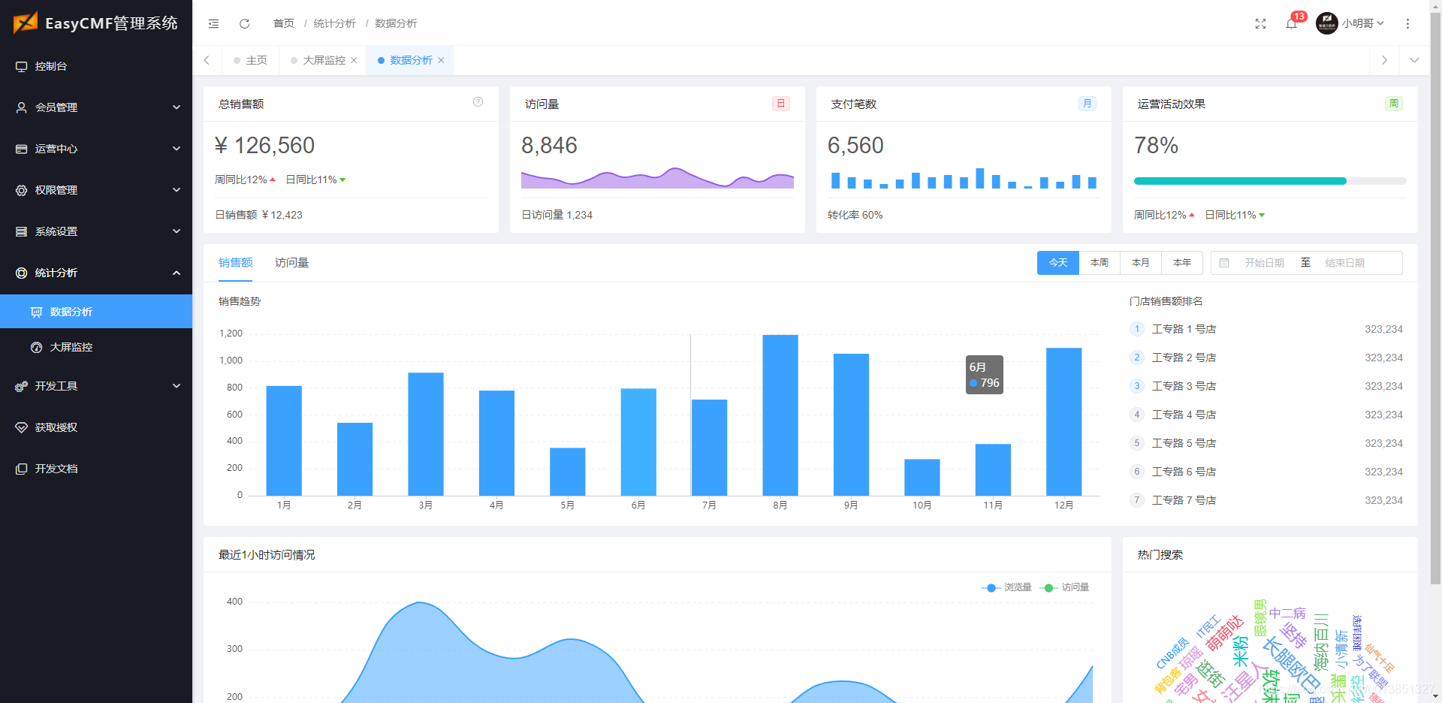Click the 工专路 1 号店 ranking row
The width and height of the screenshot is (1442, 703).
[1266, 329]
